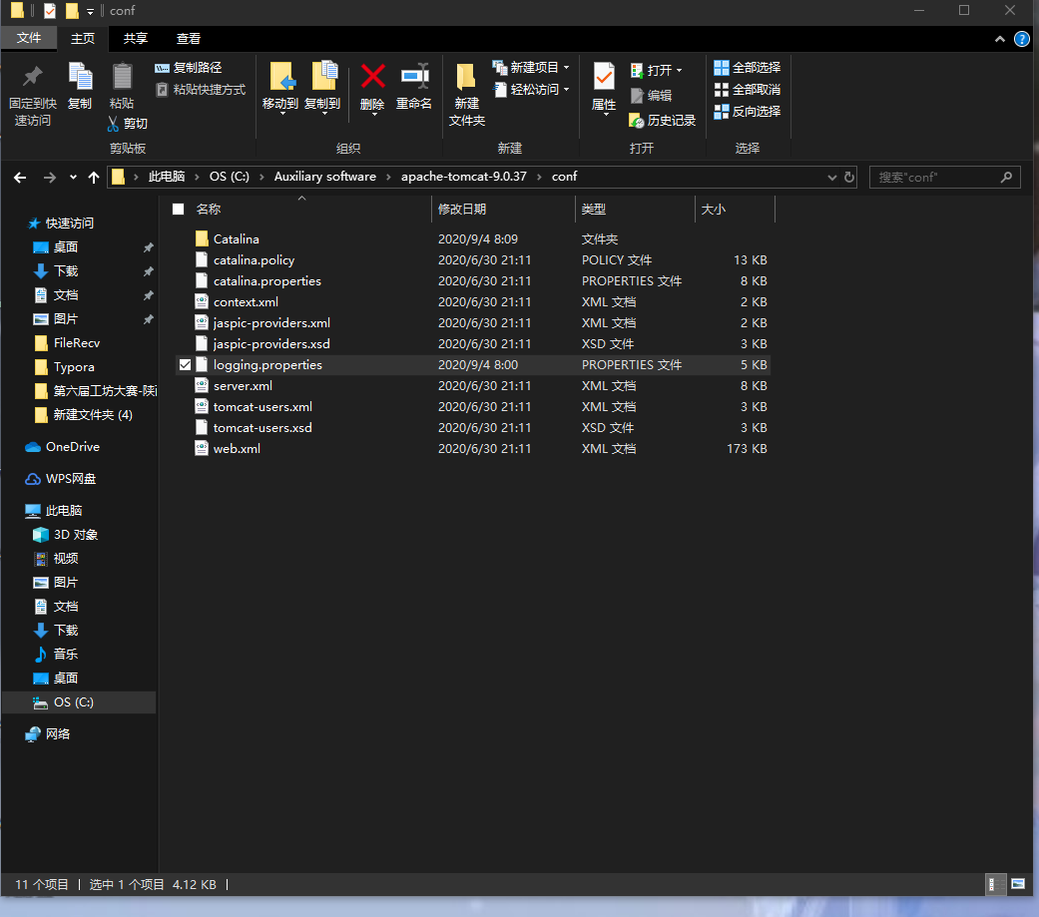The image size is (1039, 917).
Task: Switch to the View ribbon tab
Action: click(189, 39)
